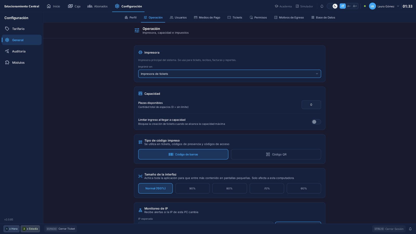Set interface size to 90%

coord(192,188)
